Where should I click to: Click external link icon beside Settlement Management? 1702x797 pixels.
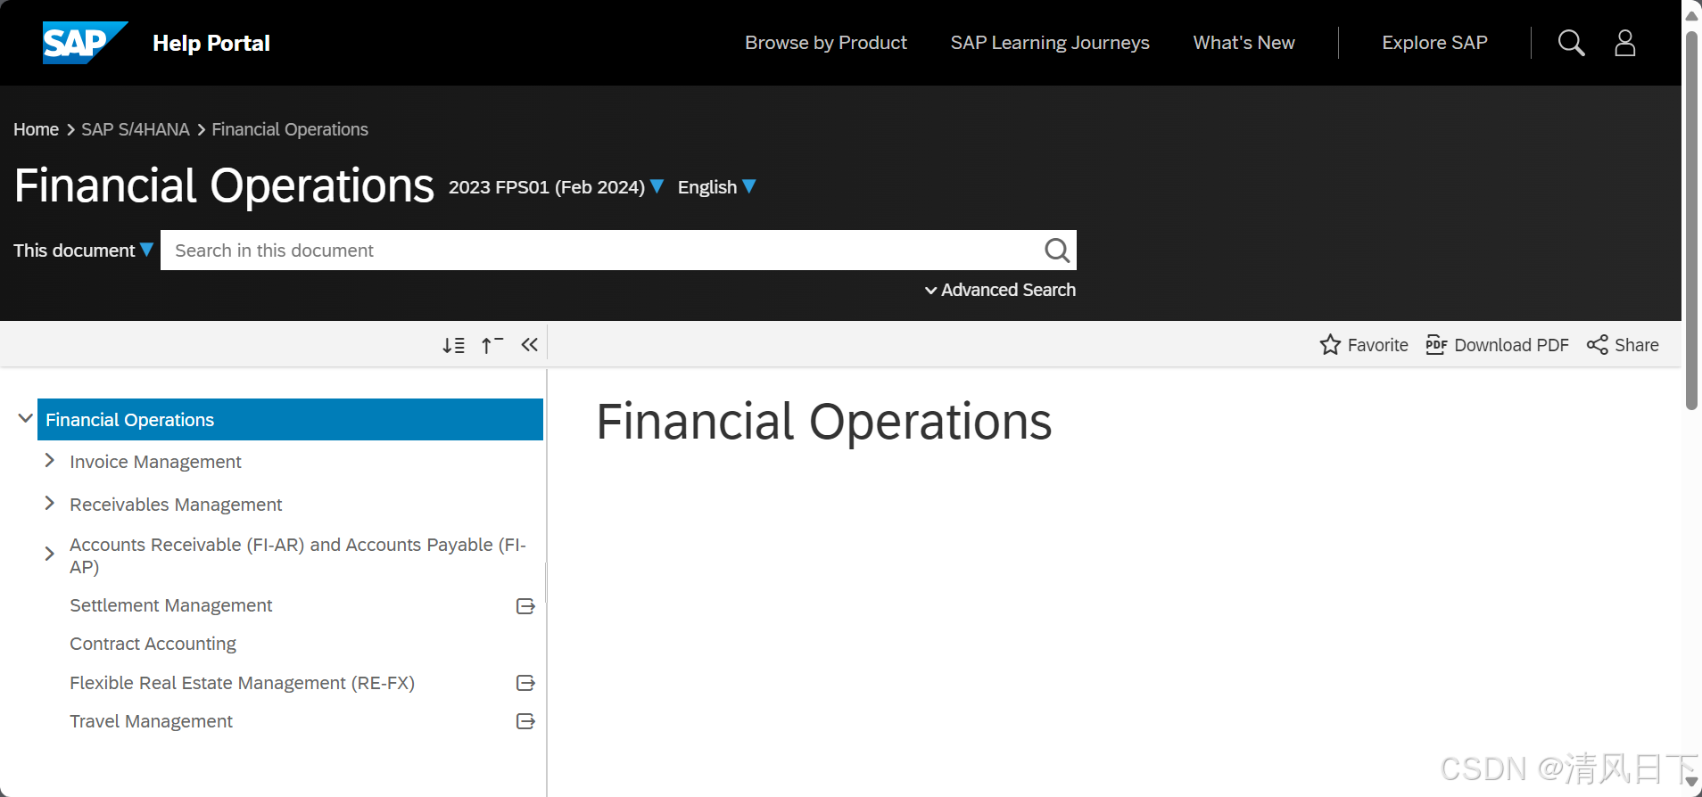pyautogui.click(x=525, y=606)
